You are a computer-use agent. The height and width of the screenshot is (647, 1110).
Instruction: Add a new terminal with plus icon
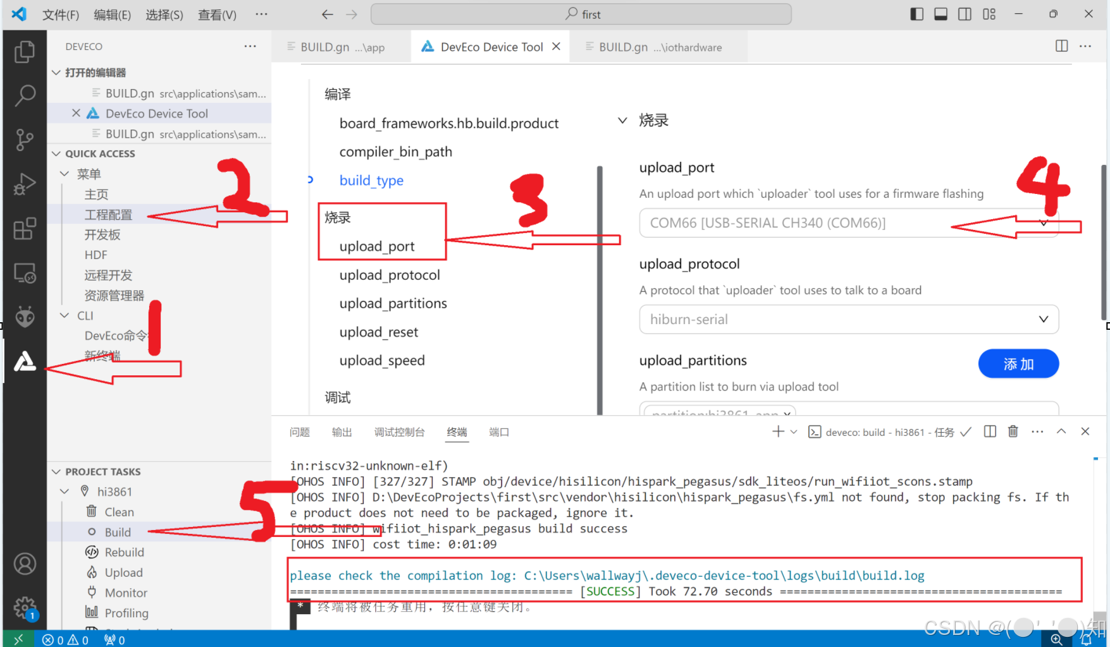778,432
